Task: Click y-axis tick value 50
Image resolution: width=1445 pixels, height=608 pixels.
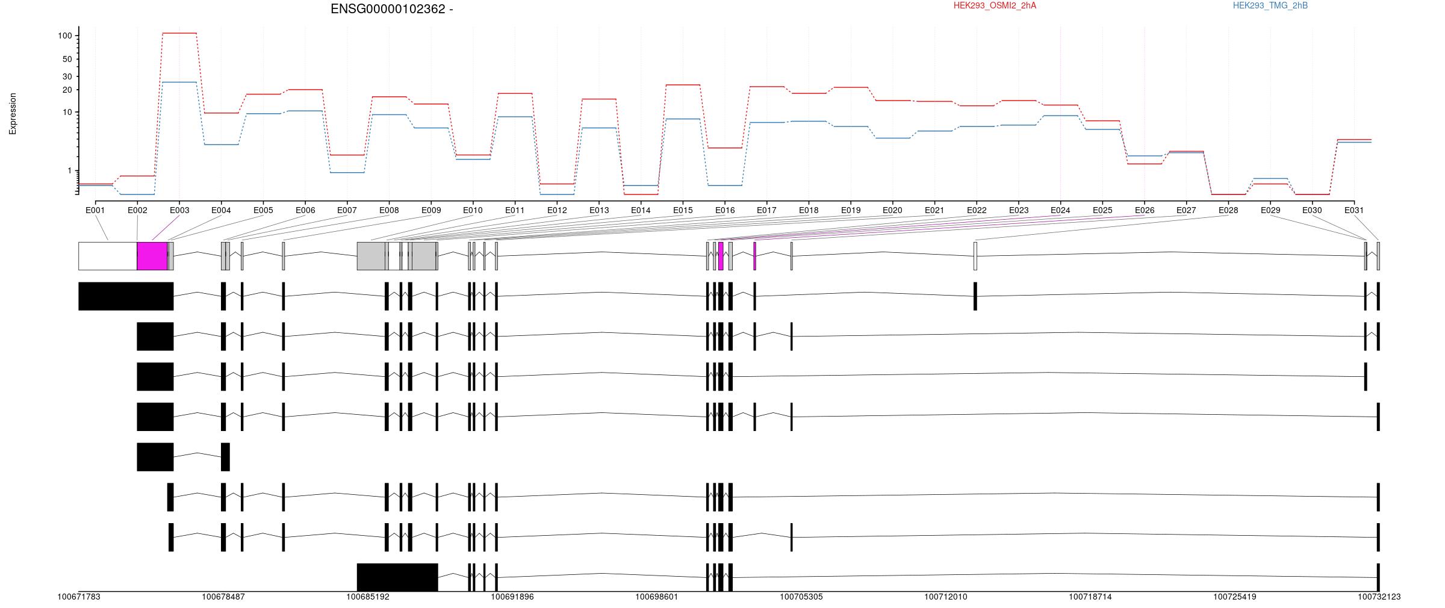Action: (x=67, y=59)
